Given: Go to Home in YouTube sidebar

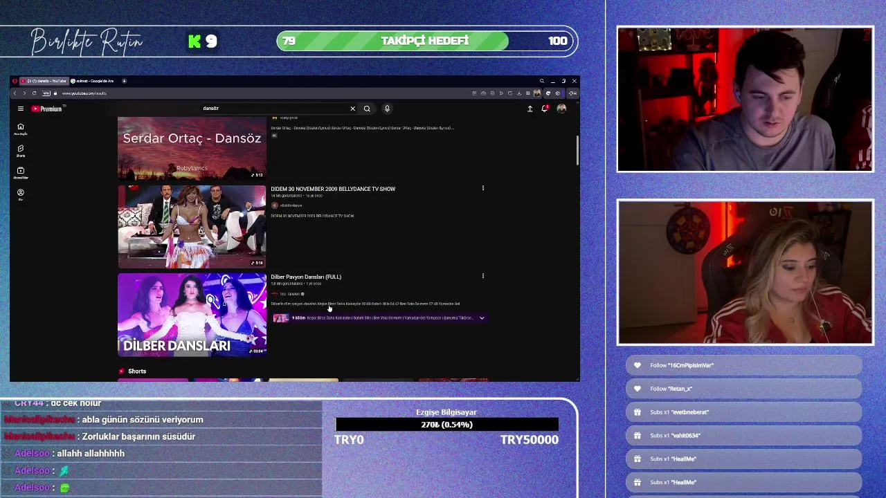Looking at the screenshot, I should (21, 129).
